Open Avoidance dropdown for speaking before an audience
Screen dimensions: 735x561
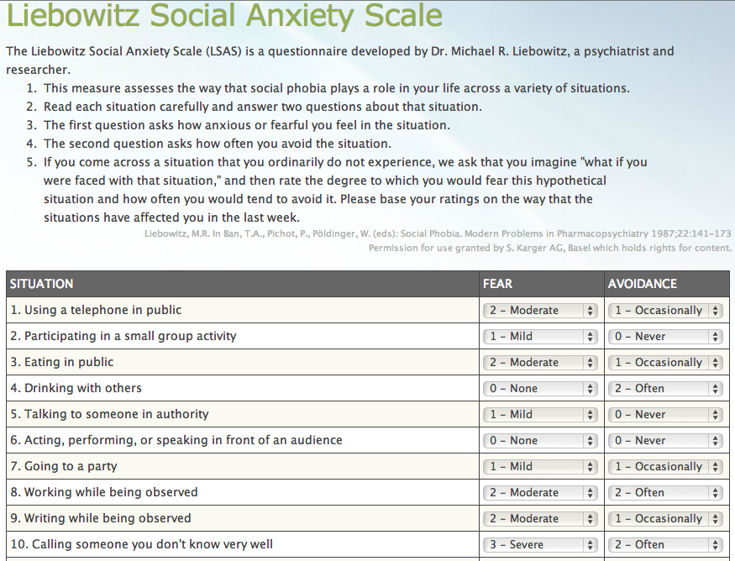(x=665, y=440)
